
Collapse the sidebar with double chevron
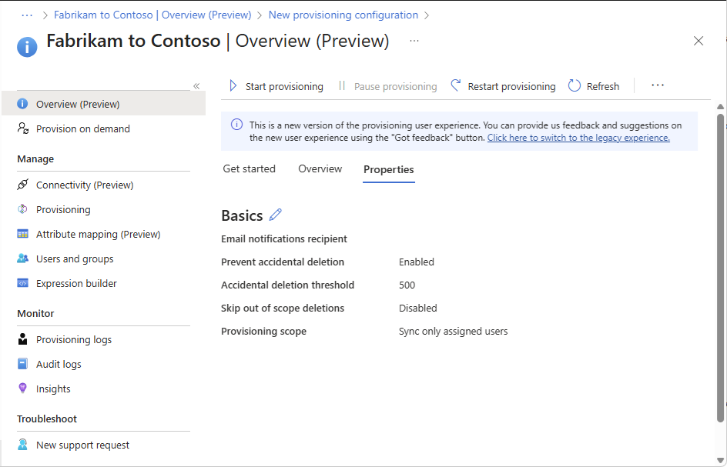point(196,86)
